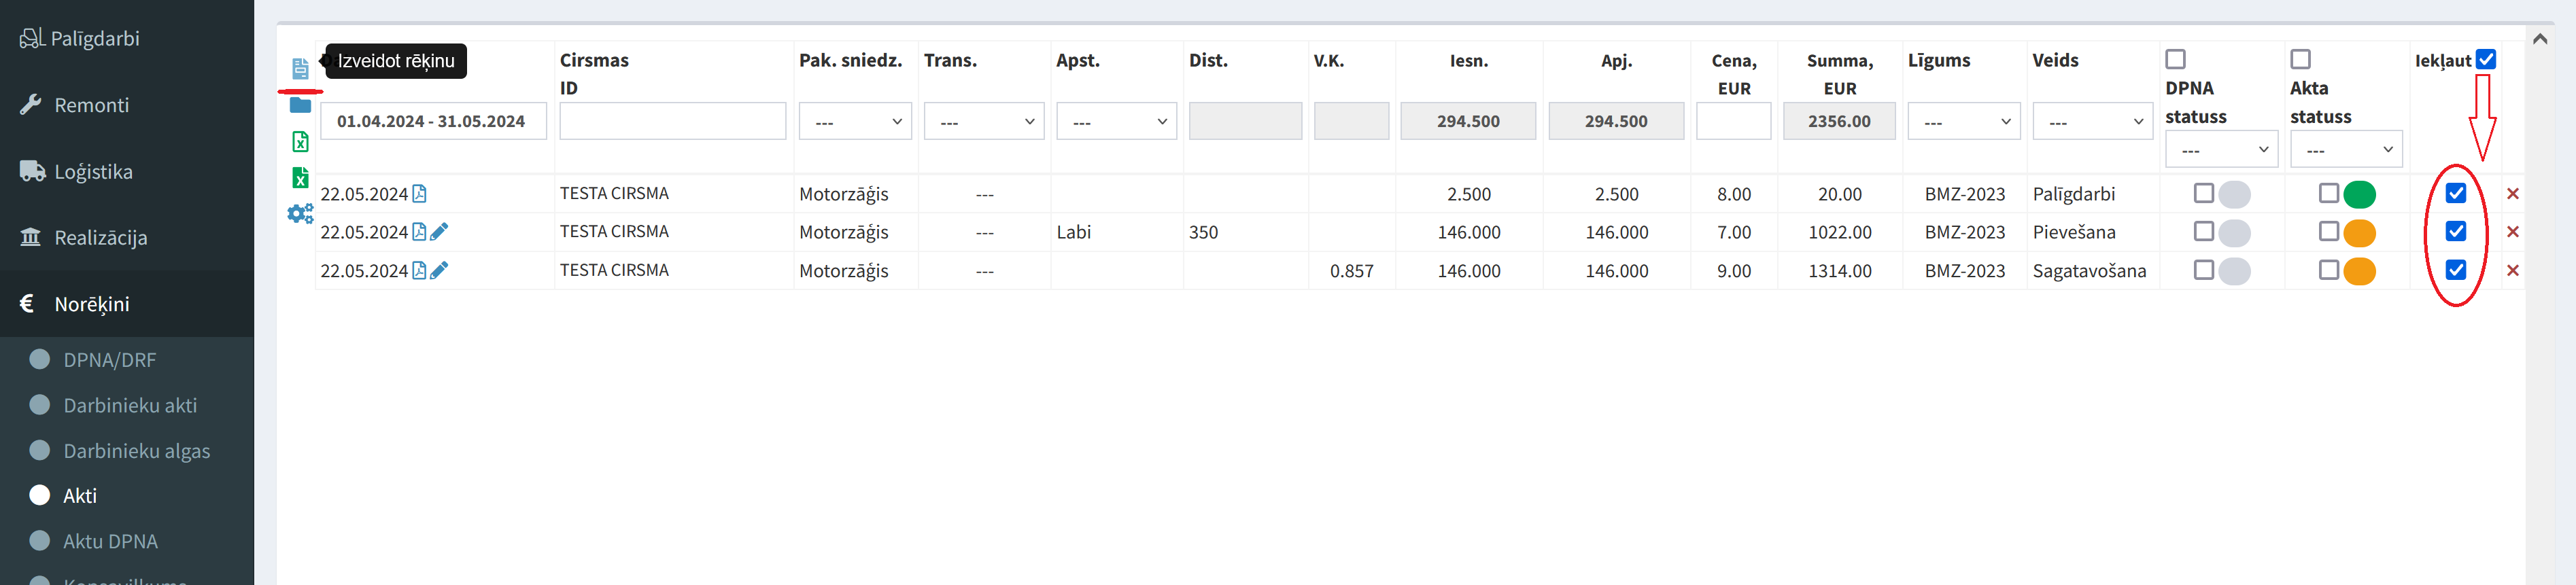This screenshot has height=585, width=2576.
Task: Open the Veids filter dropdown
Action: click(x=2091, y=122)
